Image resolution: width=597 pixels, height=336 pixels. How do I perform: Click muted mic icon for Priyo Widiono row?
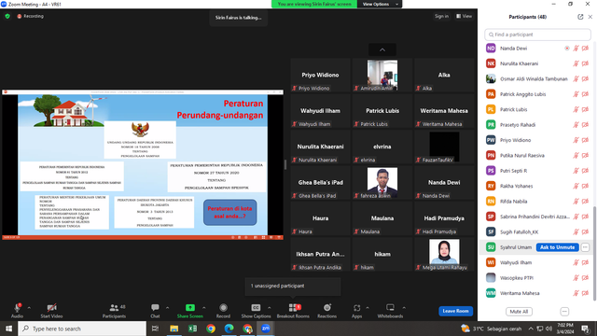pos(576,140)
